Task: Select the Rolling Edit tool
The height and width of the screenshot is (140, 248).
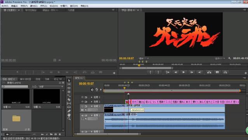Action: (69, 92)
